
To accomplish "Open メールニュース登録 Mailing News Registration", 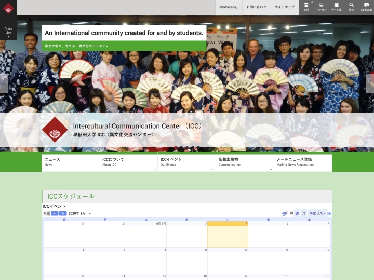I will point(303,162).
